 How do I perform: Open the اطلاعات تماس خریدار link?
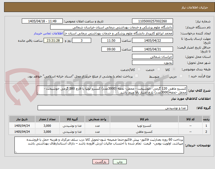click(x=48, y=33)
